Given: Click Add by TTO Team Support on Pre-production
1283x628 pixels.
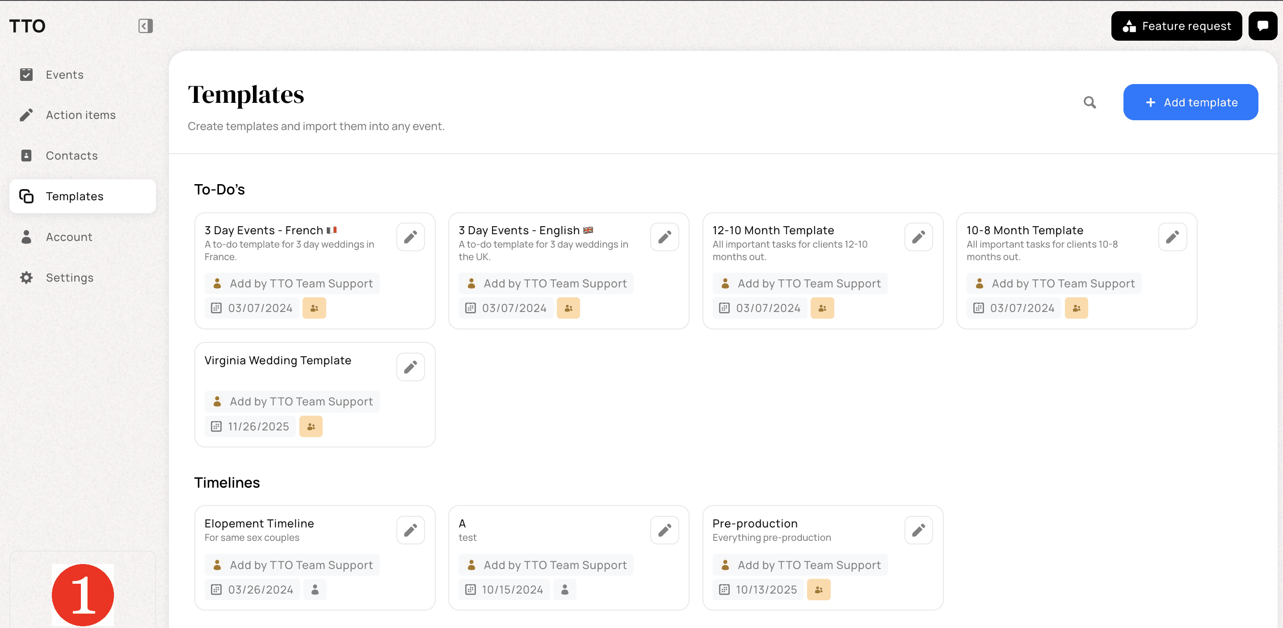Looking at the screenshot, I should pos(800,565).
